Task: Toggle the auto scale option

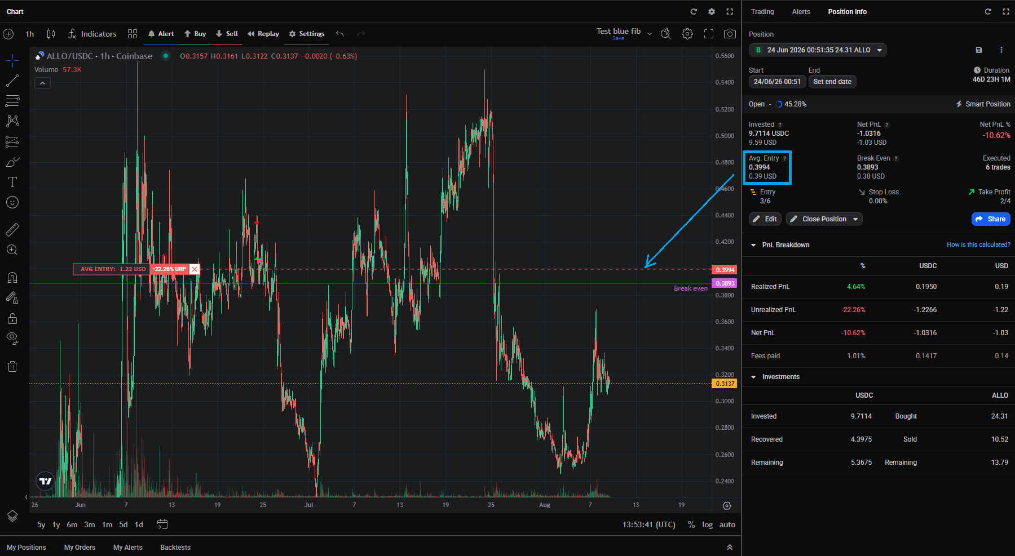Action: (727, 524)
